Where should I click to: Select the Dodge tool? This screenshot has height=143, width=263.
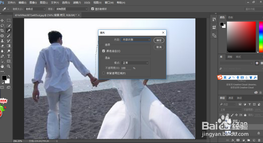9,51
